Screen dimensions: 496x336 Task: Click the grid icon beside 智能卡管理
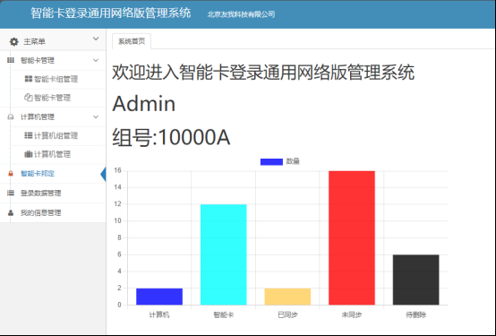click(11, 60)
